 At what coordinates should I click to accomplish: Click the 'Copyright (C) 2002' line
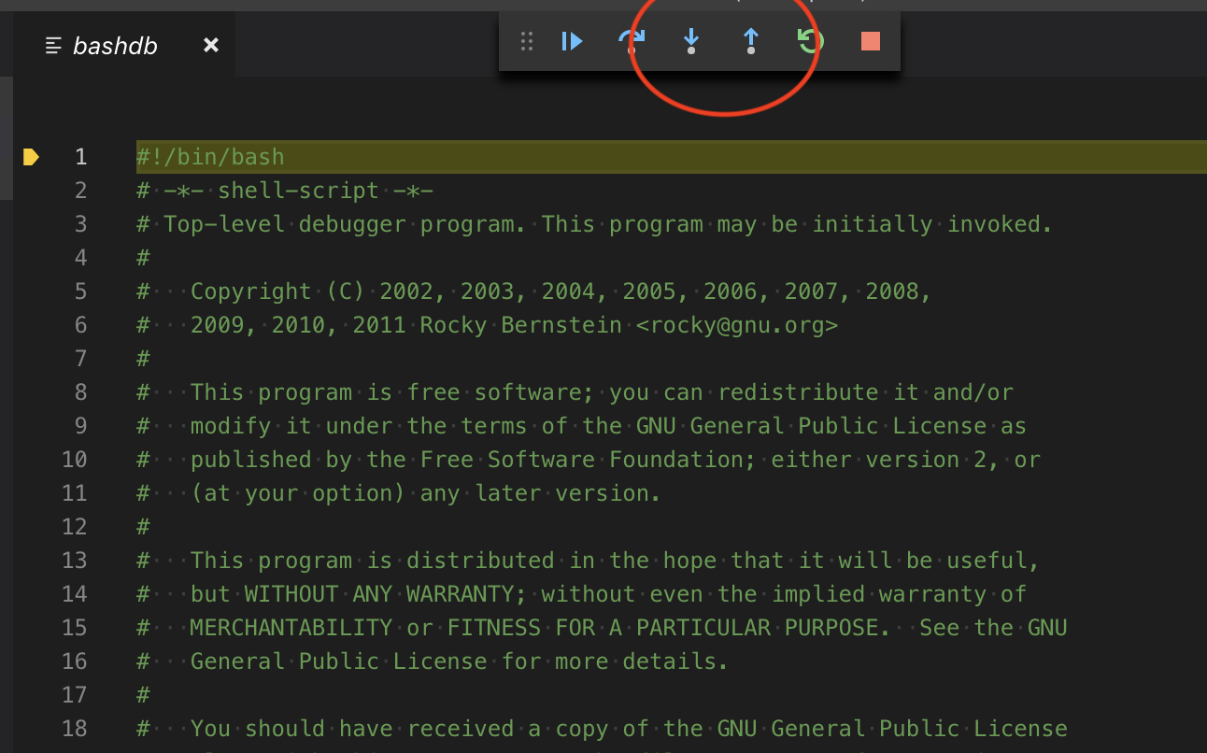tap(533, 291)
